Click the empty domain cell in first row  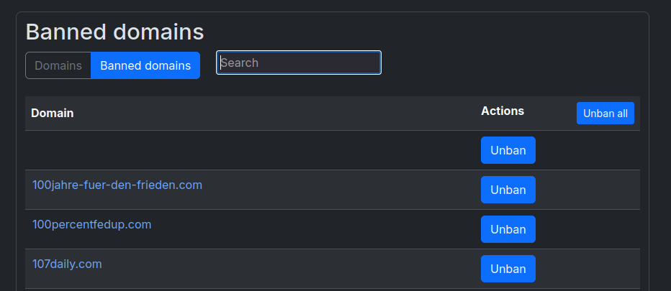[250, 150]
